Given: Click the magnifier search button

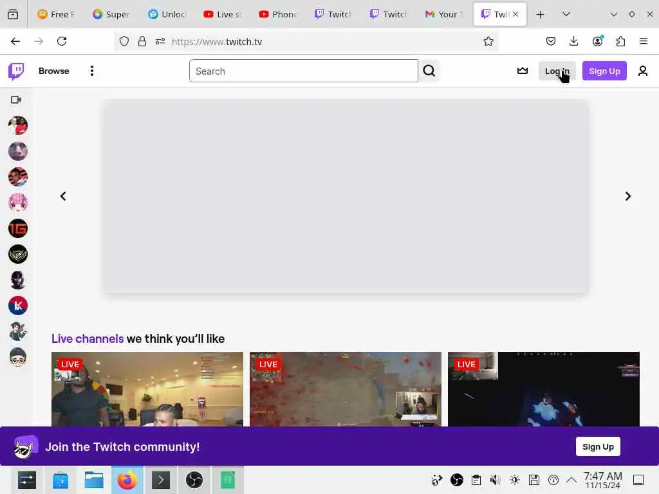Looking at the screenshot, I should point(429,71).
